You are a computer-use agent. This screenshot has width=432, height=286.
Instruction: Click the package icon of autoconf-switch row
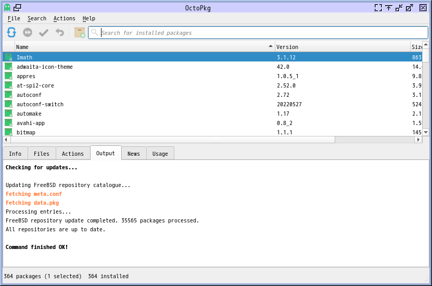pyautogui.click(x=9, y=104)
